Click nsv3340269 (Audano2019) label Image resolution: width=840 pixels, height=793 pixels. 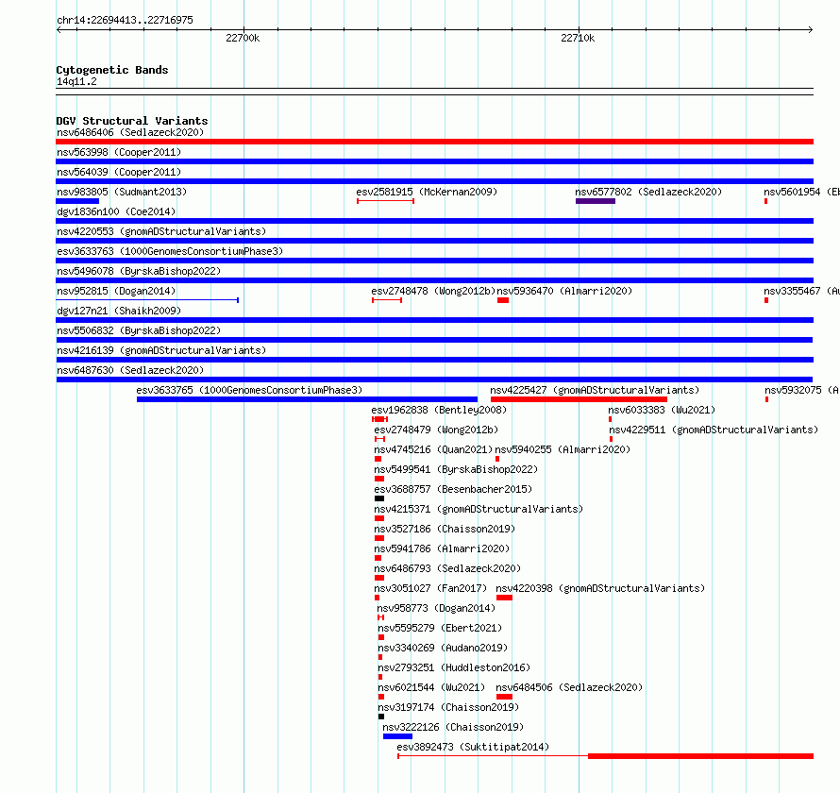click(x=443, y=648)
